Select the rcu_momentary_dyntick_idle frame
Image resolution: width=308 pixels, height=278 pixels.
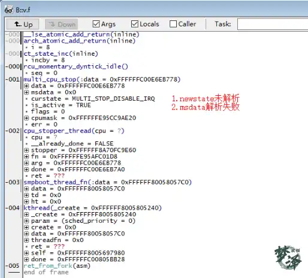tap(76, 67)
